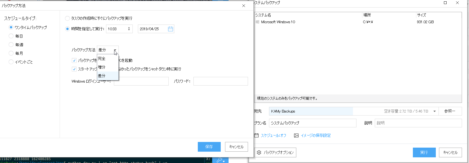Screen dimensions: 469x163
Task: Cancel the backup method dialog
Action: coord(236,147)
